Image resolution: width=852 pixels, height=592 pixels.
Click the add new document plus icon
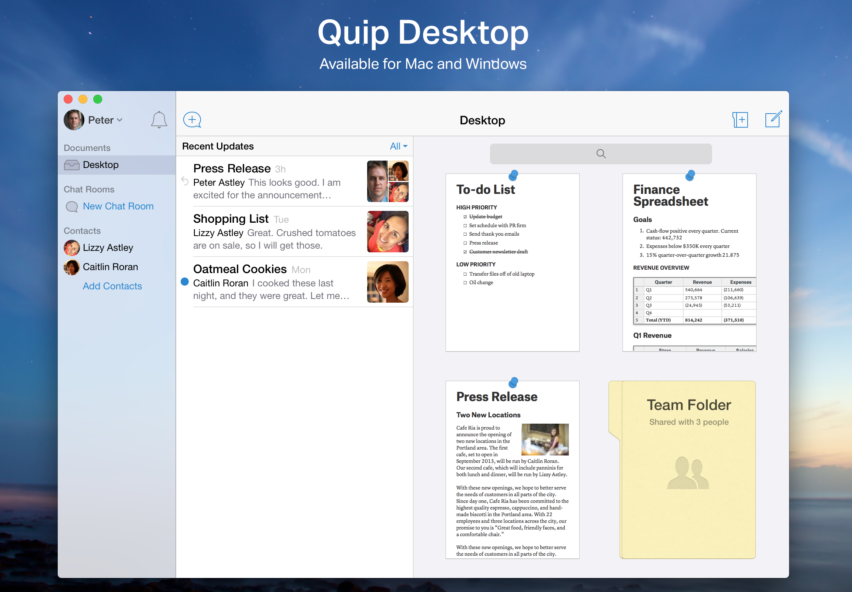(x=741, y=120)
